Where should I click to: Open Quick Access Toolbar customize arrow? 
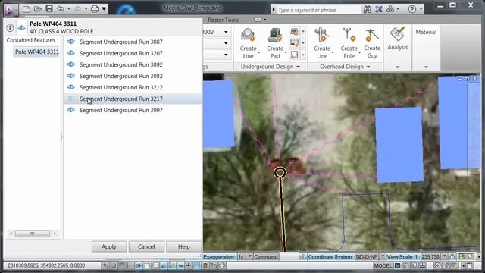[104, 9]
